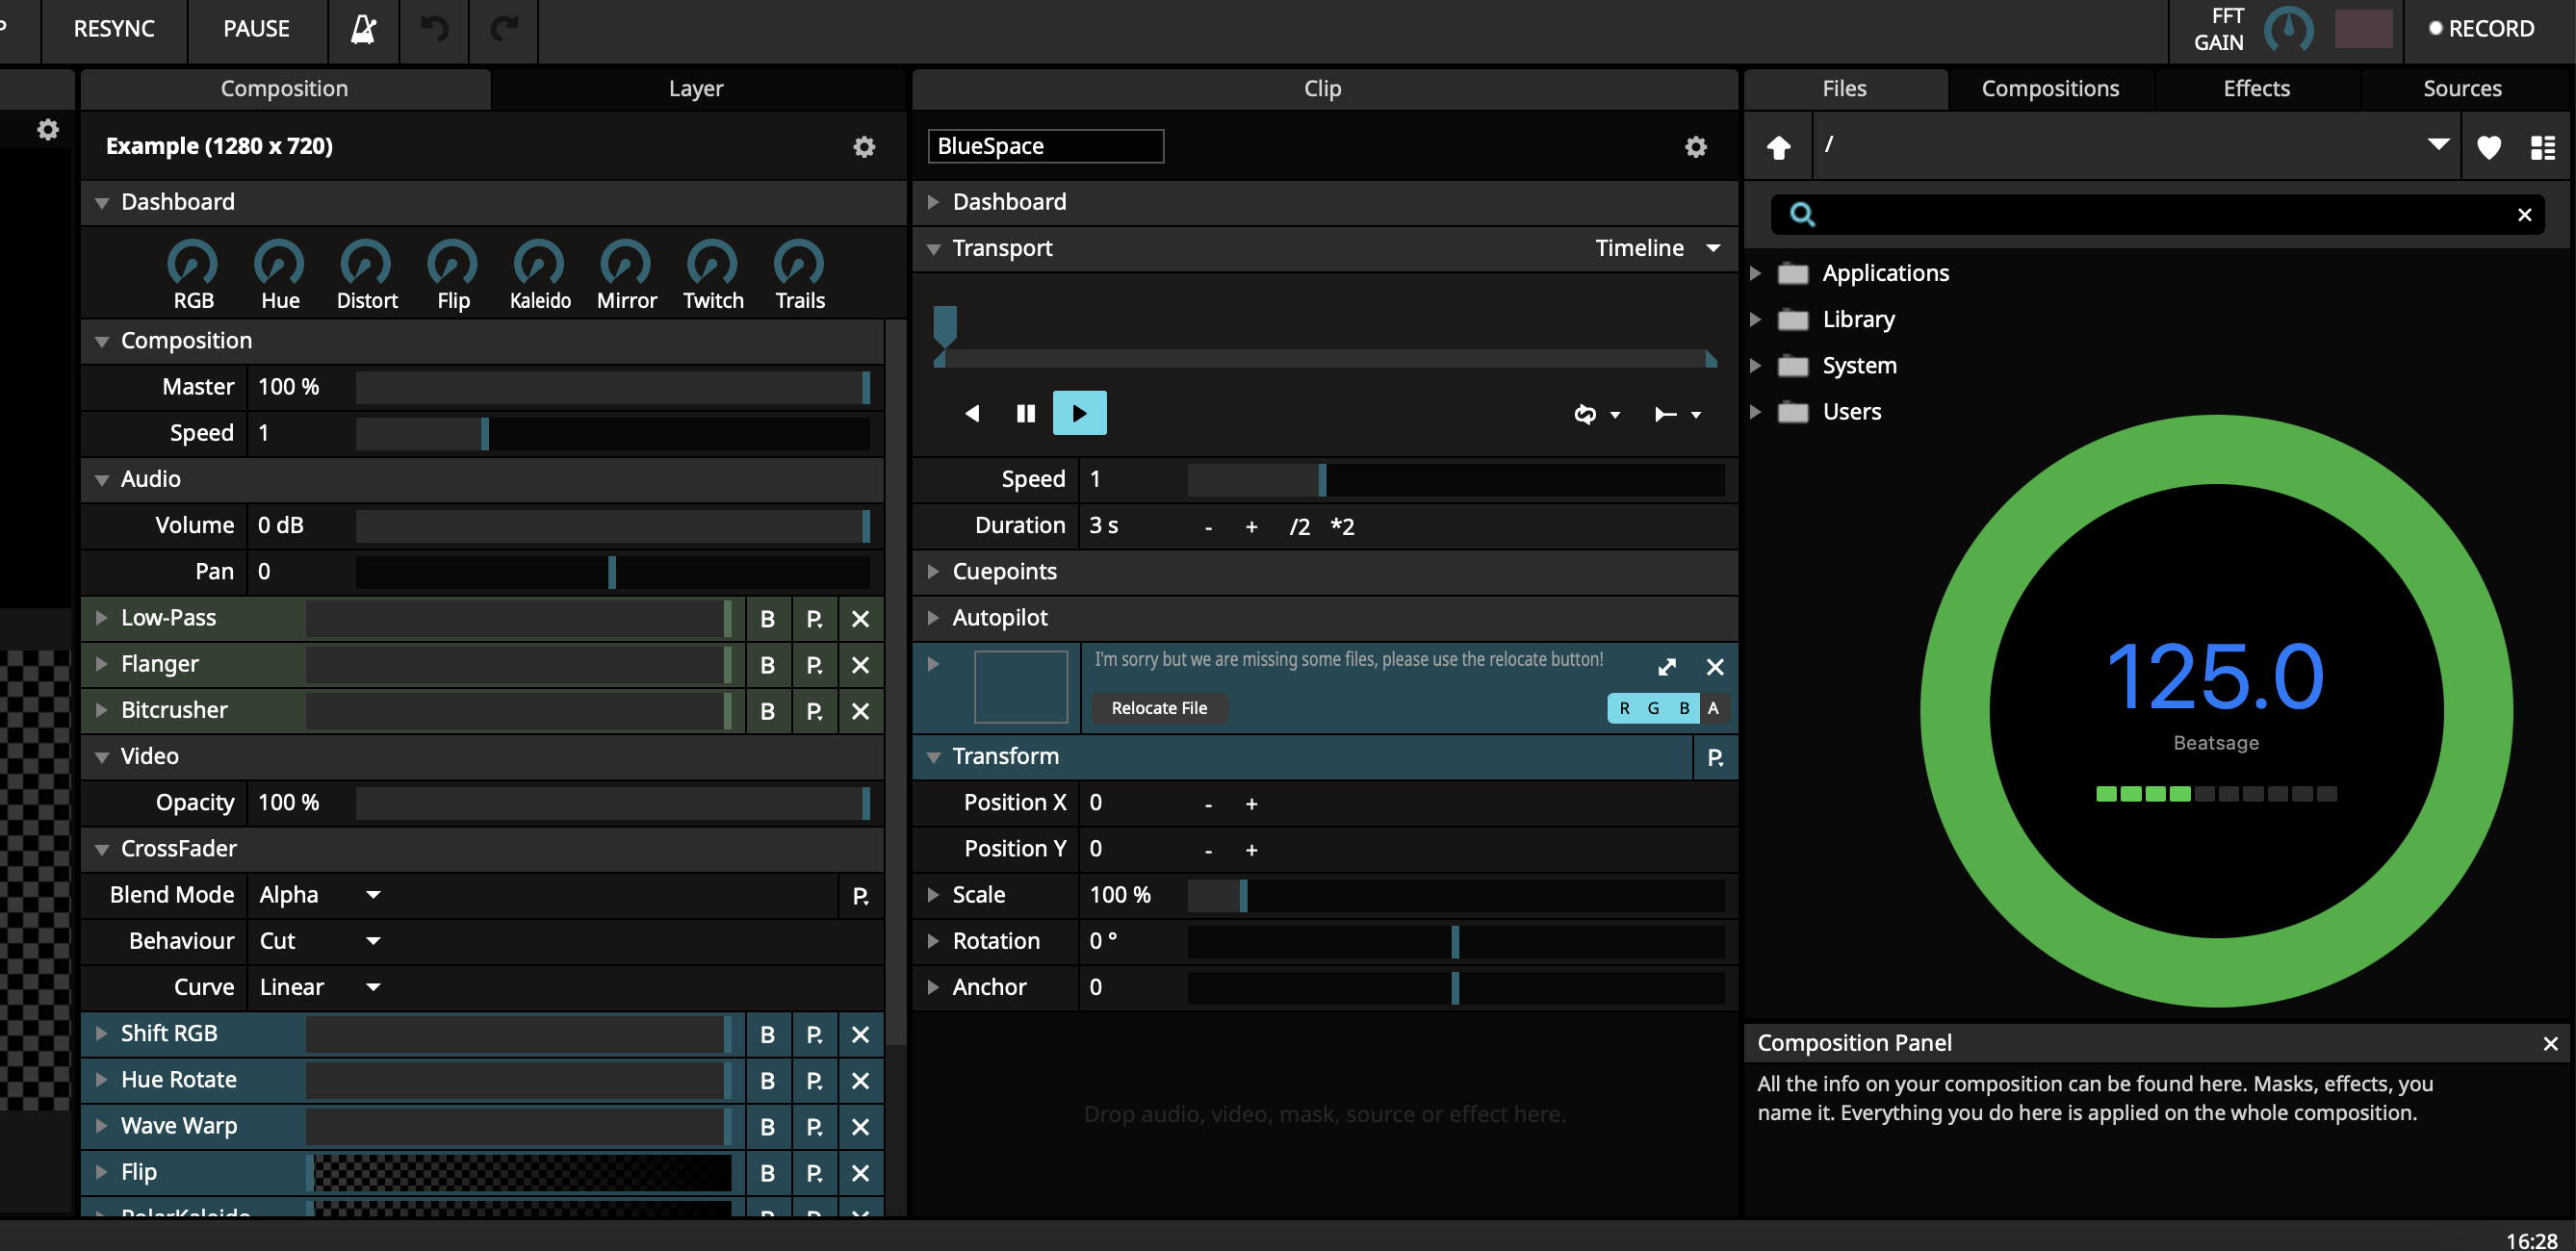Toggle the red R channel button
Screen dimensions: 2576x1251
tap(1624, 708)
